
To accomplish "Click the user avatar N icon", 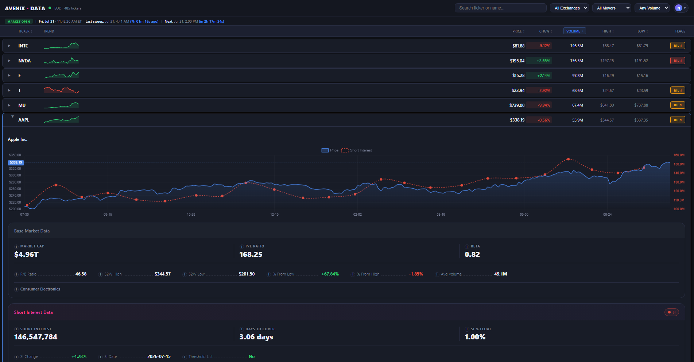I will coord(678,8).
